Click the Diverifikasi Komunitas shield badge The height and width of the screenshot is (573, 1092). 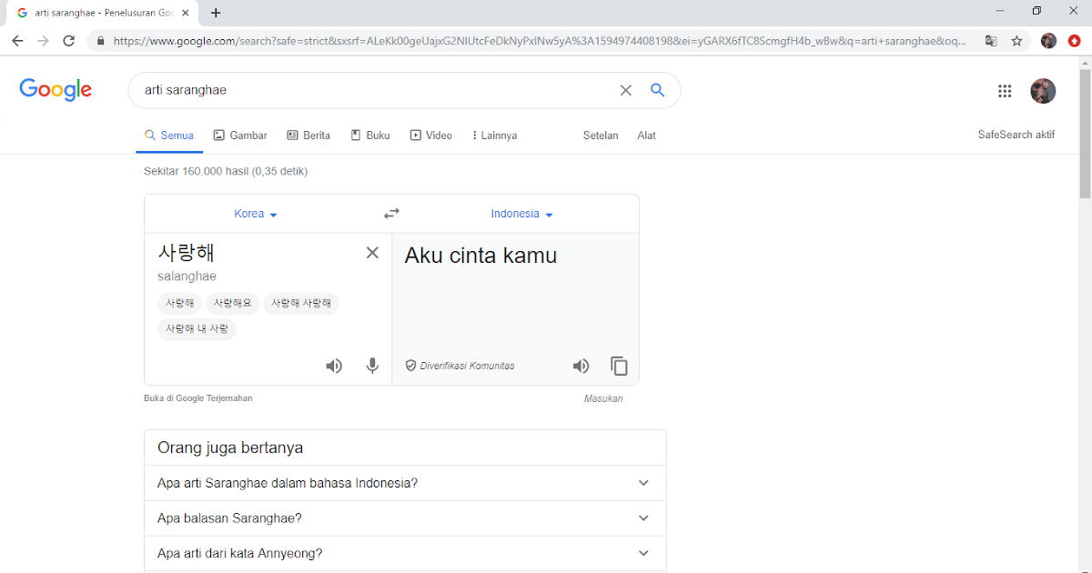tap(460, 366)
